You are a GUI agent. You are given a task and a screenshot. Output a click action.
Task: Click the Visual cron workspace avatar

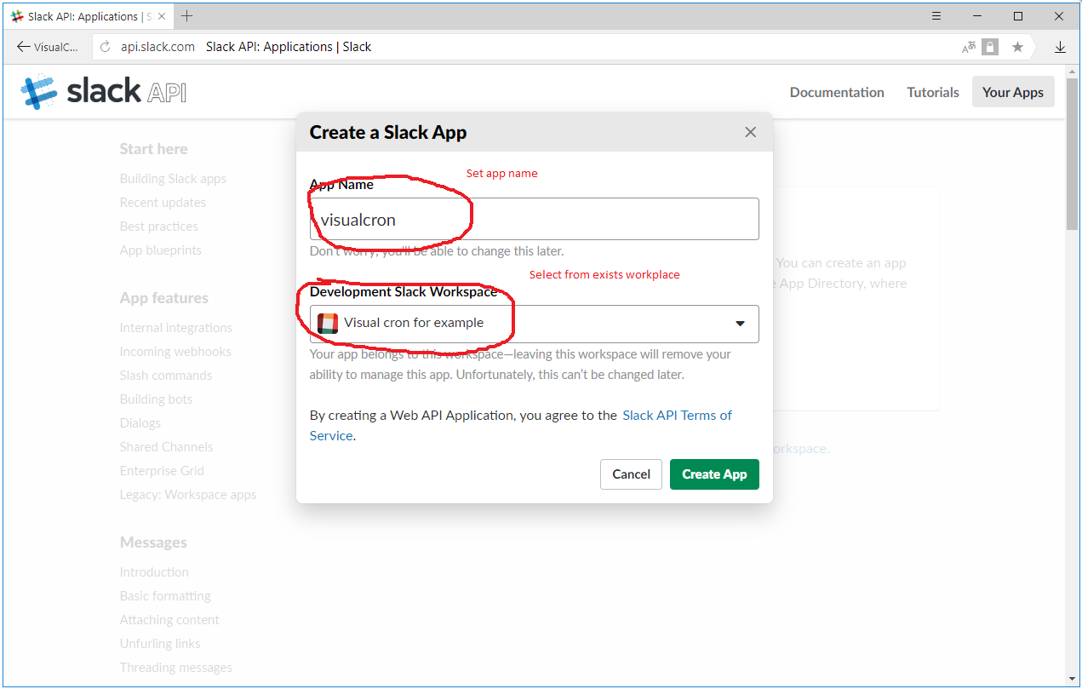(x=329, y=324)
